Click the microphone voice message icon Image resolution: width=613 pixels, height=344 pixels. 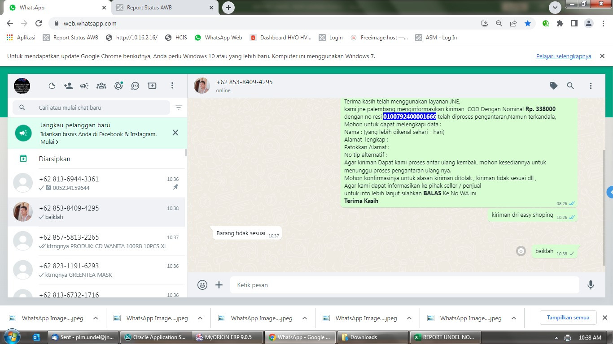pos(591,285)
